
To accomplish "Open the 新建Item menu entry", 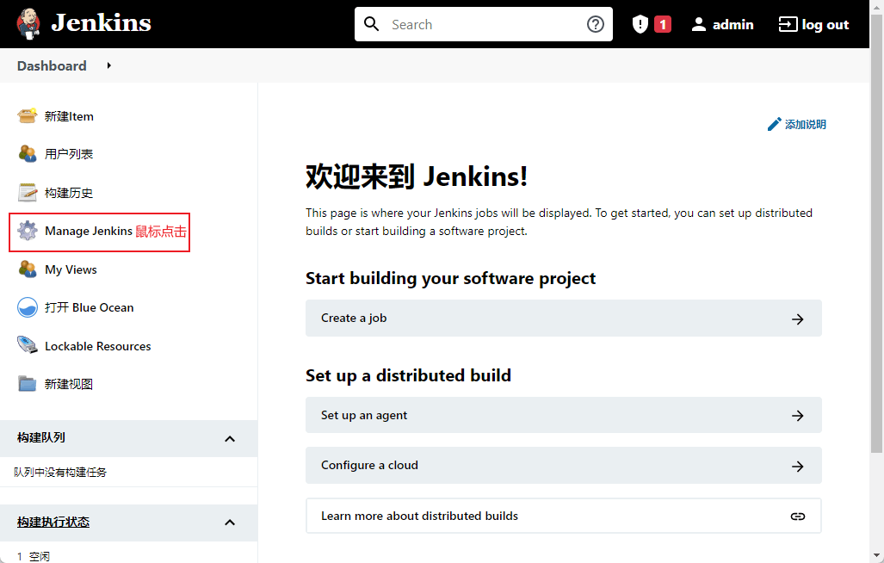I will pyautogui.click(x=69, y=117).
